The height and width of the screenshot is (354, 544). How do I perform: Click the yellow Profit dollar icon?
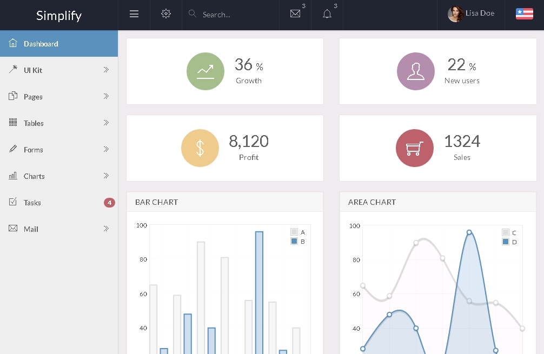(x=200, y=148)
